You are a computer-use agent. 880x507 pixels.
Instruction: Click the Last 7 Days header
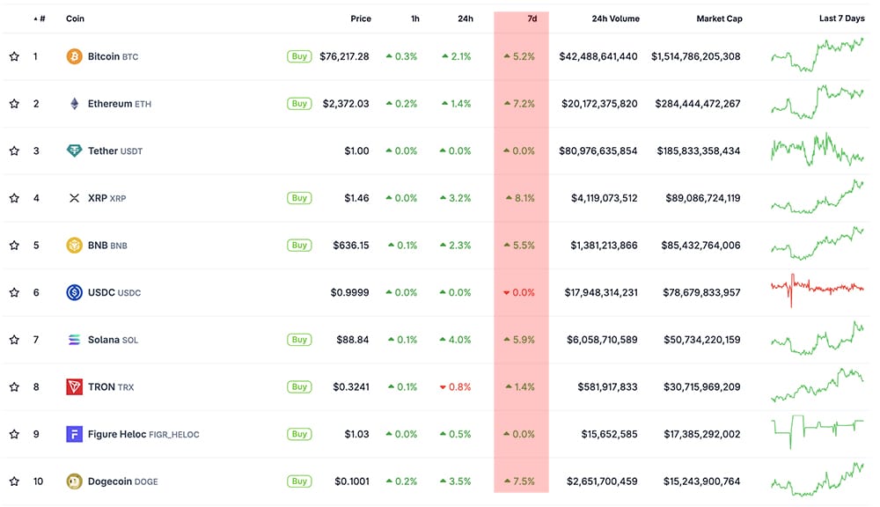[842, 18]
